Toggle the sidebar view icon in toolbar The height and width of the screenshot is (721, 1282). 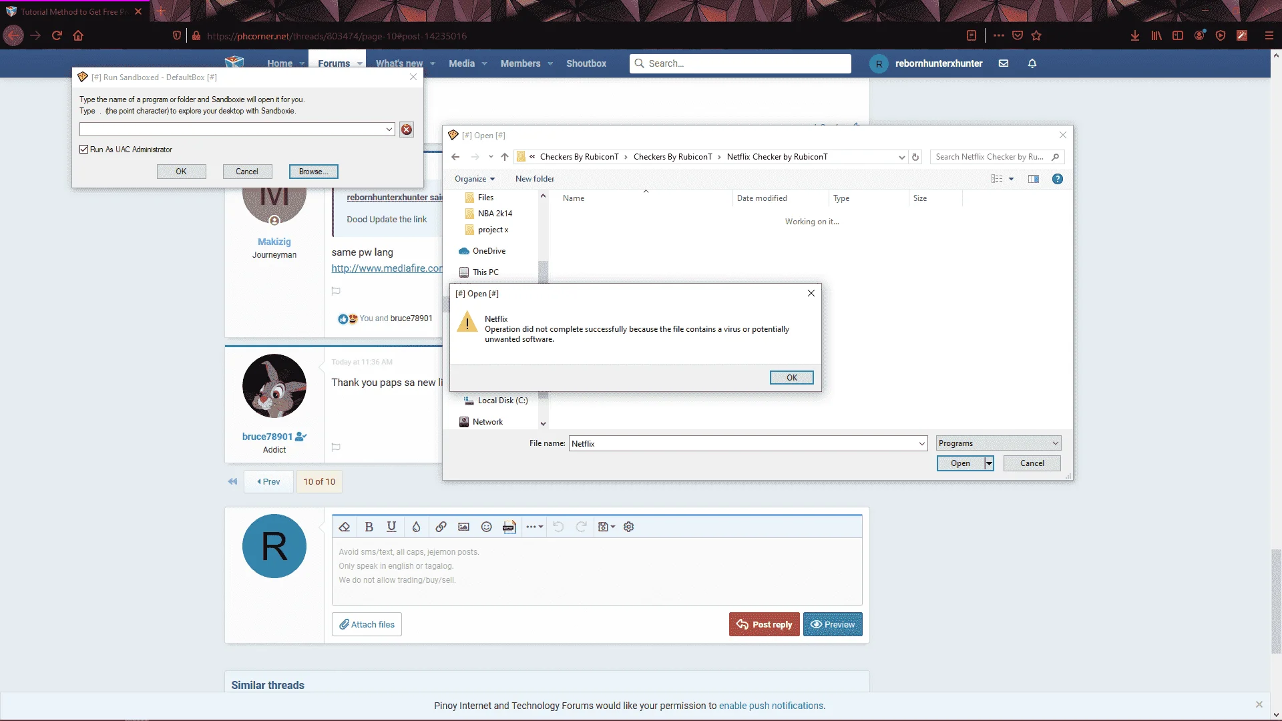point(1178,35)
